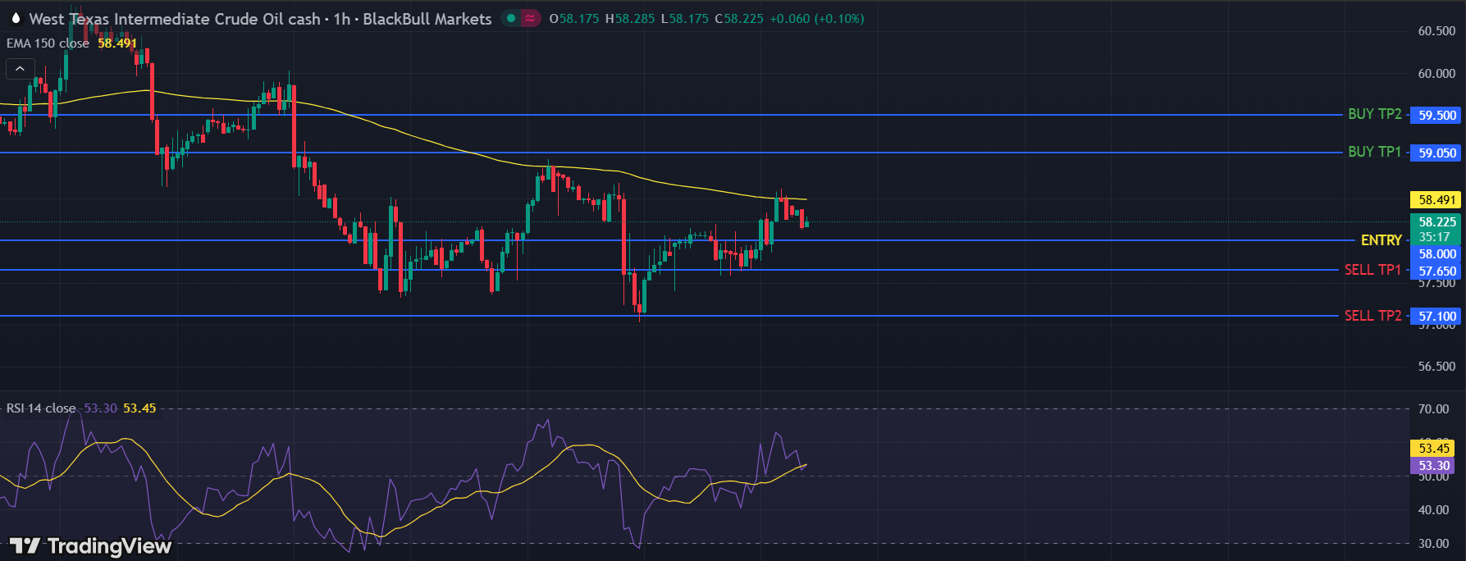The height and width of the screenshot is (561, 1466).
Task: Click the 59.500 blue price tag
Action: pos(1436,116)
